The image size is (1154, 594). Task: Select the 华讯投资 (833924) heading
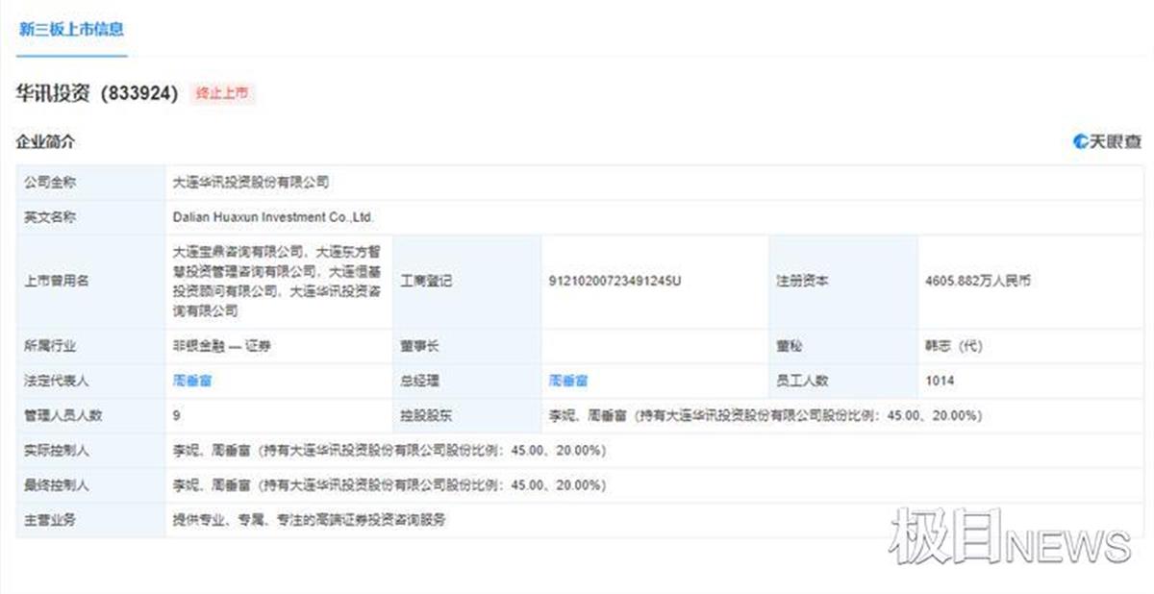click(x=97, y=93)
